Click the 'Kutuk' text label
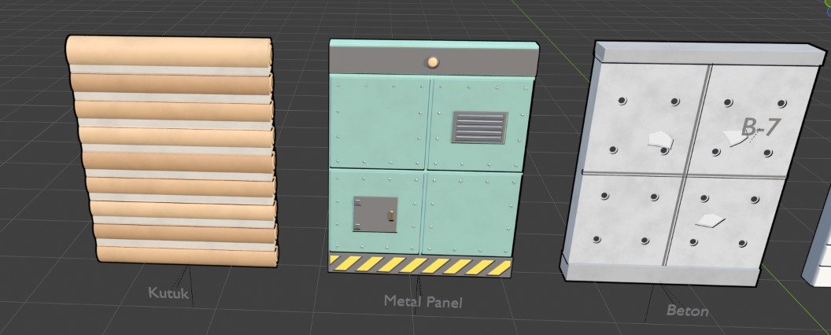831x335 pixels. [168, 293]
